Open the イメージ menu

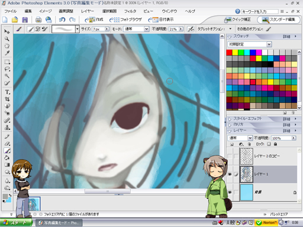pyautogui.click(x=45, y=11)
